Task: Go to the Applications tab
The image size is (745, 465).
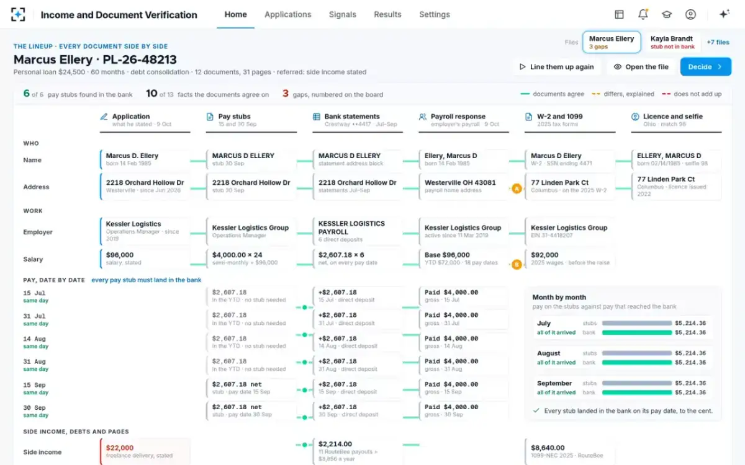Action: [x=287, y=14]
